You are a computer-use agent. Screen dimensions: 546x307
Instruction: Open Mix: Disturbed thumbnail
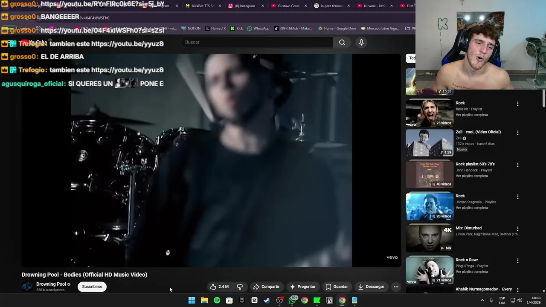click(x=430, y=238)
